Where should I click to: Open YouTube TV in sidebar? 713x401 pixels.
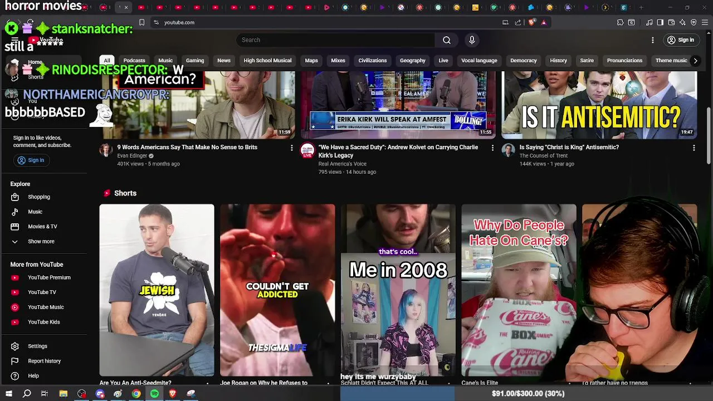tap(43, 292)
